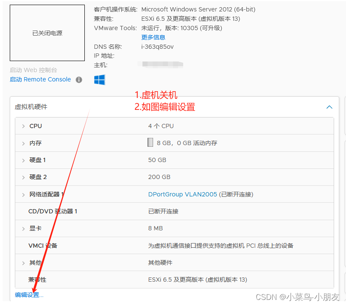This screenshot has height=305, width=346.
Task: Expand the 内存 row
Action: point(23,143)
